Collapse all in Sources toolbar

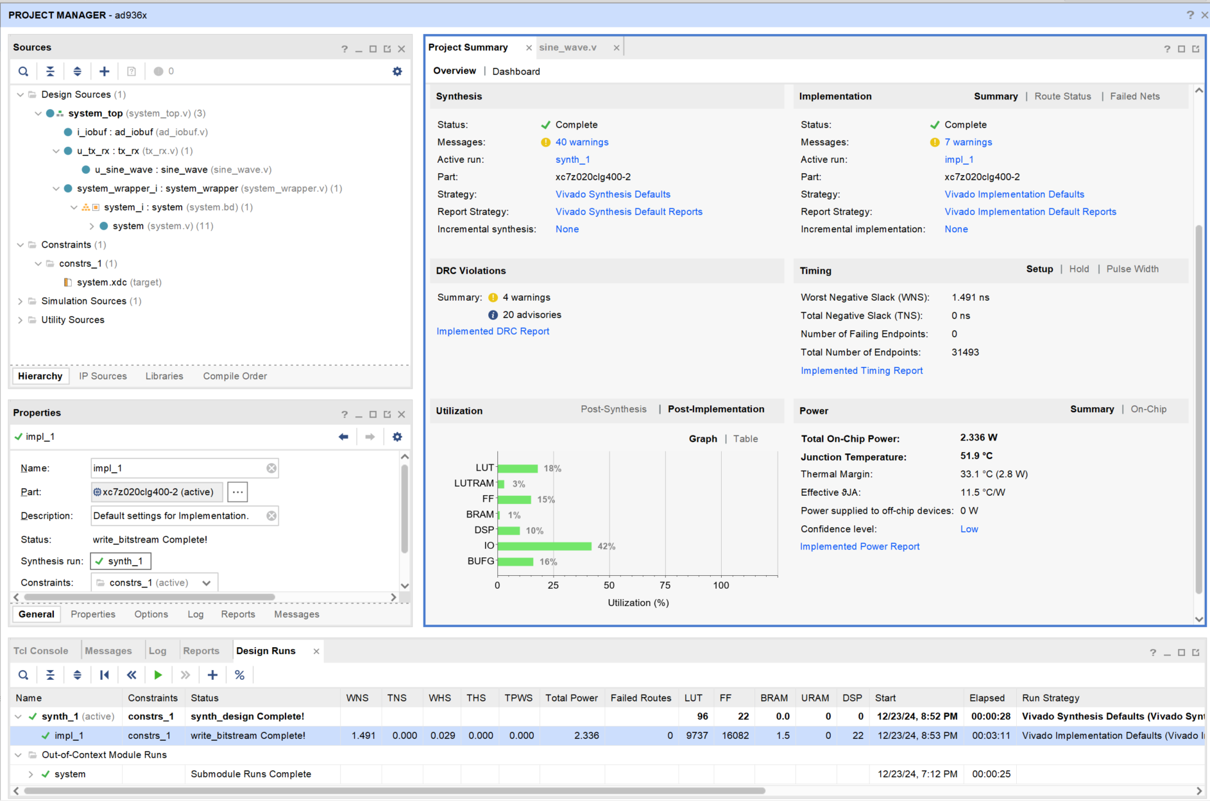click(x=50, y=71)
